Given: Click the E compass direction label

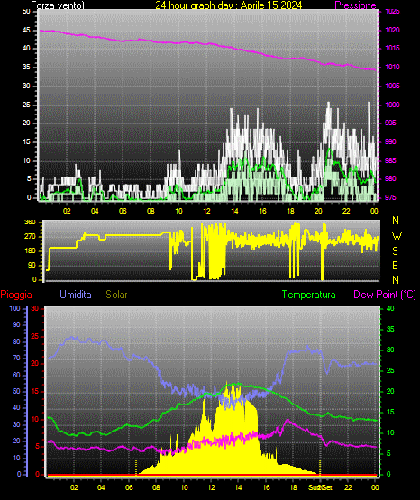Looking at the screenshot, I should [x=395, y=265].
